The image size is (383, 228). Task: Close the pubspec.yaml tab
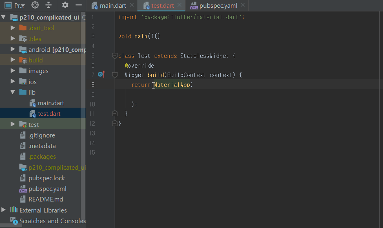(243, 5)
